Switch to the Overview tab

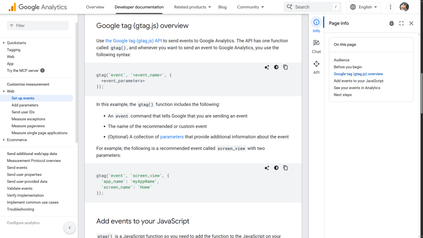95,7
